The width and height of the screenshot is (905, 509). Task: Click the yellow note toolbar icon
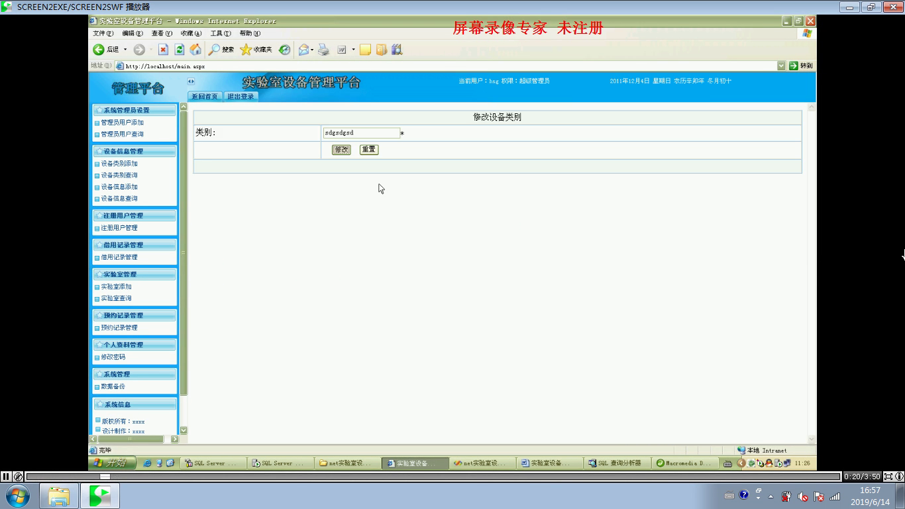(x=365, y=50)
